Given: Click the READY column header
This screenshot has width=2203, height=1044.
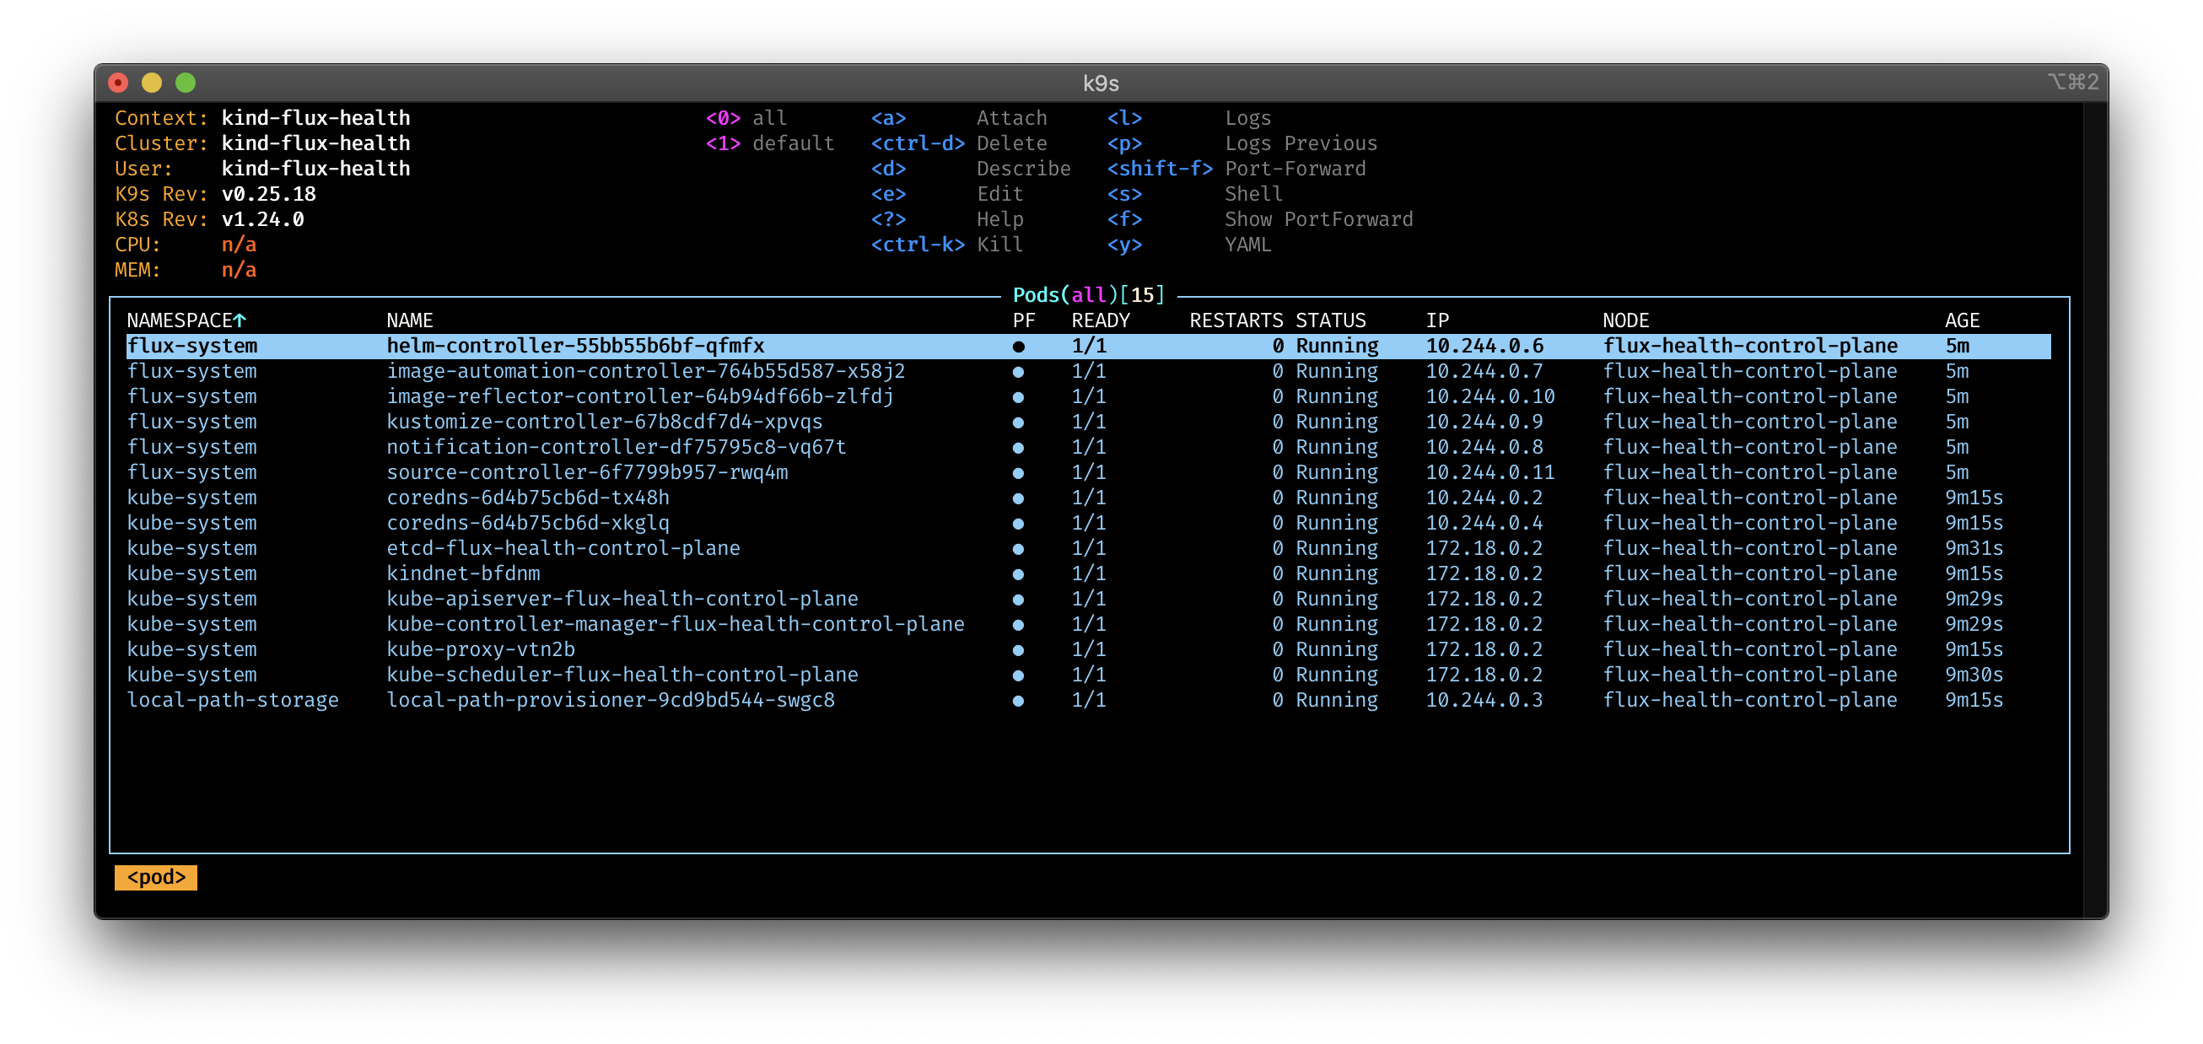Looking at the screenshot, I should [x=1101, y=320].
